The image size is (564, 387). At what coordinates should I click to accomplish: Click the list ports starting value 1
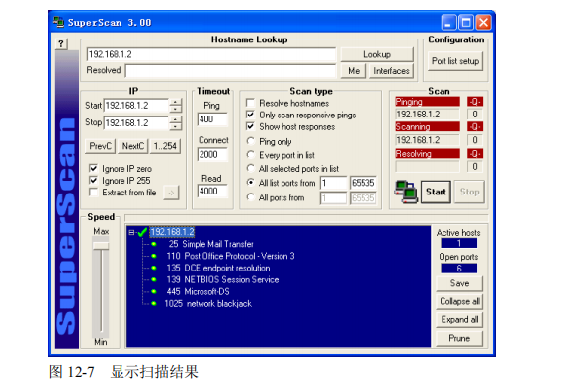point(334,183)
